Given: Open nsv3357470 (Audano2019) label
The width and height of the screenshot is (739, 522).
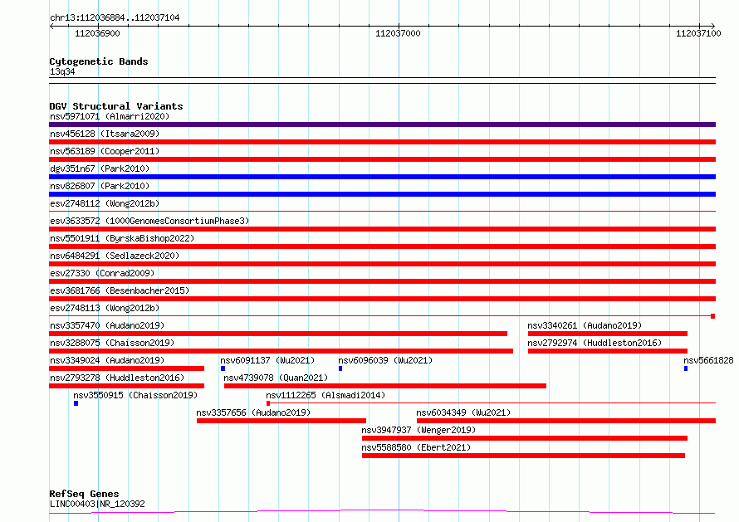Looking at the screenshot, I should click(107, 325).
